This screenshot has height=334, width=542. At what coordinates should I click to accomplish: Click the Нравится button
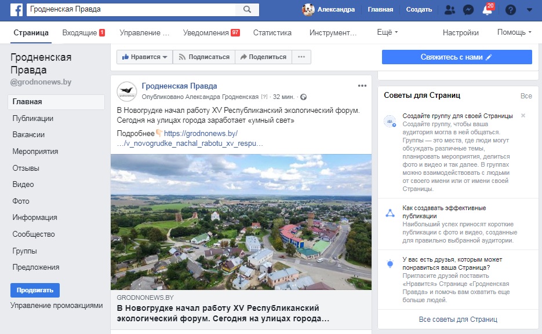(x=144, y=57)
